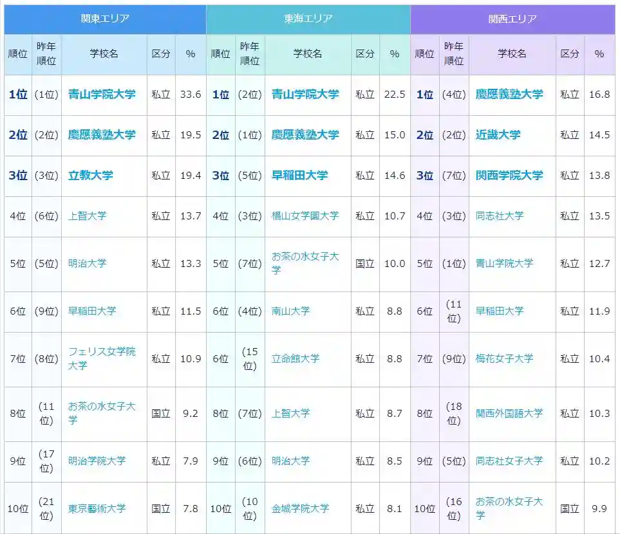Image resolution: width=620 pixels, height=534 pixels.
Task: Click the 関西エリア header
Action: coord(512,19)
